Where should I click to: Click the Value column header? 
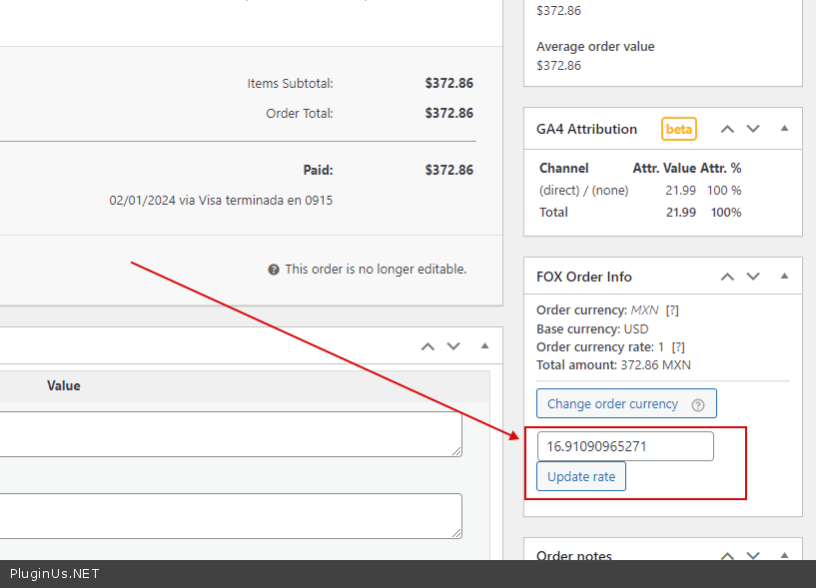[x=64, y=385]
